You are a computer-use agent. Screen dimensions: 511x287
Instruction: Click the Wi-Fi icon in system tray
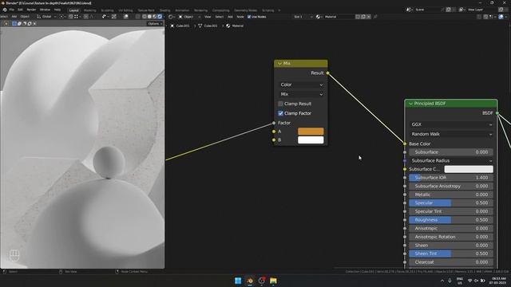(469, 281)
